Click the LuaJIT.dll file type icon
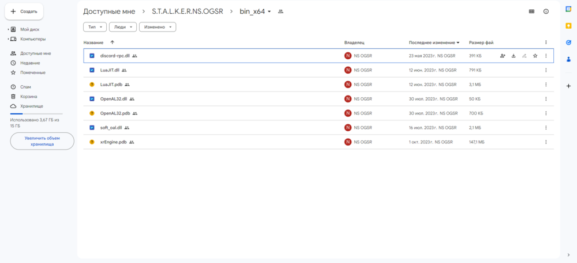This screenshot has width=577, height=263. [92, 70]
